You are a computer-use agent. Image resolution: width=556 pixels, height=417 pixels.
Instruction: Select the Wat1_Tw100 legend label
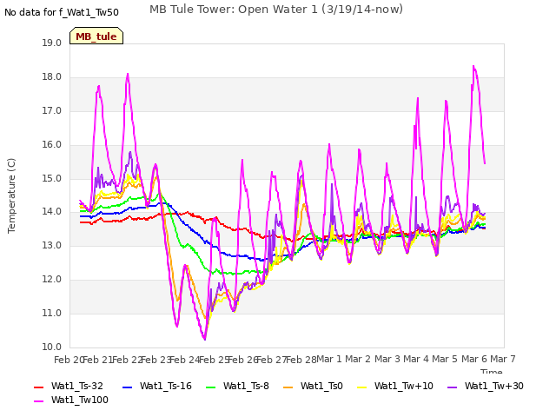[x=80, y=400]
